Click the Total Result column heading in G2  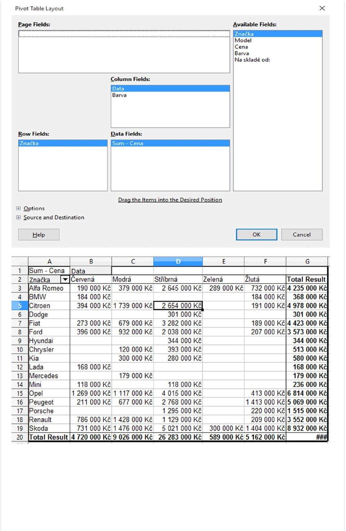[x=307, y=279]
